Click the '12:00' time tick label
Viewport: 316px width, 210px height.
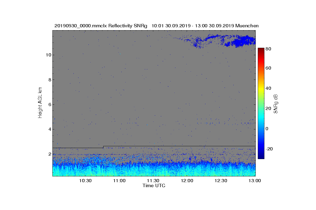coord(187,181)
